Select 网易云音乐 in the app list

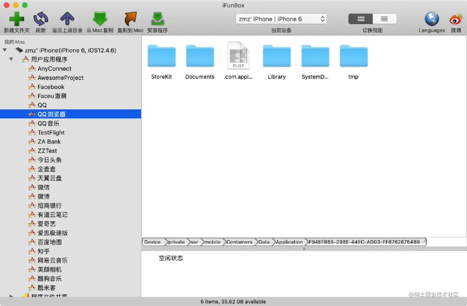(x=53, y=260)
